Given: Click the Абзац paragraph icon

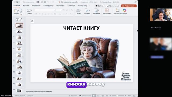Looking at the screenshot, I should (x=78, y=10).
